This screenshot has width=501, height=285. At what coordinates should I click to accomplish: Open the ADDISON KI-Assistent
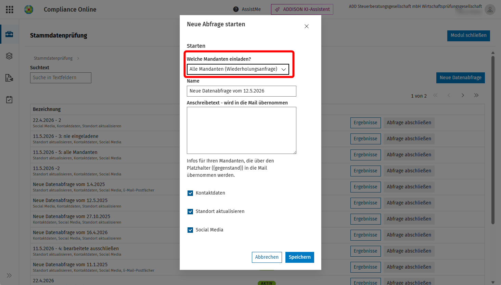(x=302, y=10)
